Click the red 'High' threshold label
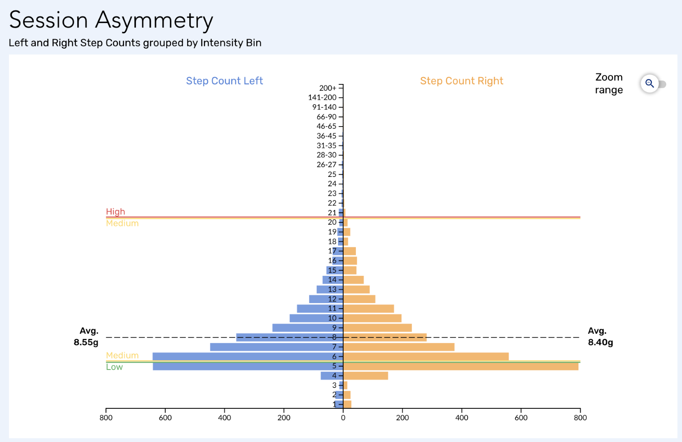The image size is (682, 442). (x=116, y=211)
